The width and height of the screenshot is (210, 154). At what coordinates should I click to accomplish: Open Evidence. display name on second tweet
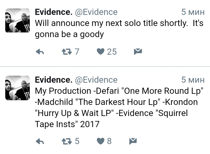tap(54, 80)
